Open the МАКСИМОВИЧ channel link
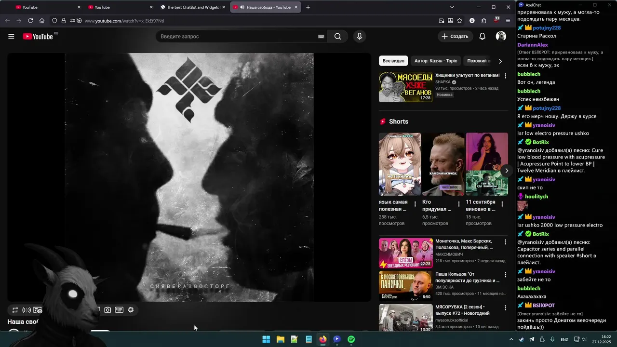 449,254
